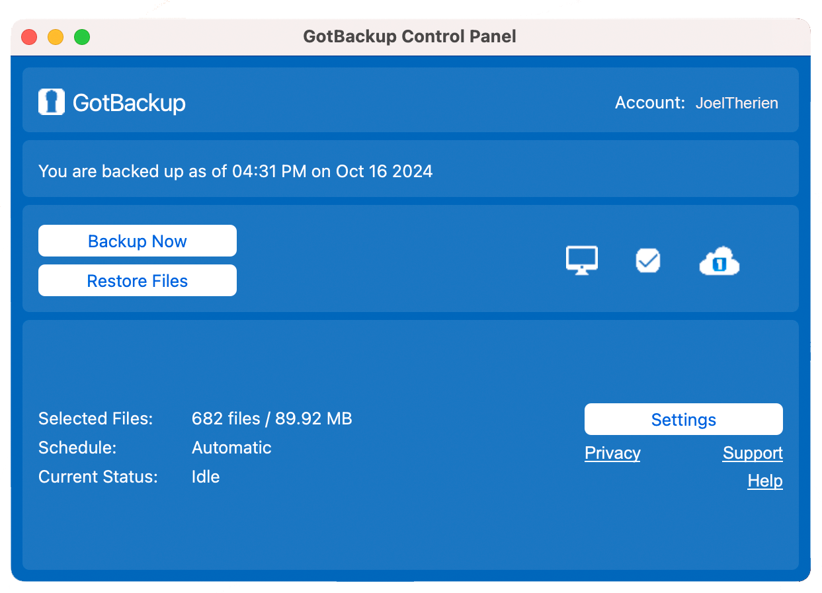Start a backup with Backup Now
Image resolution: width=822 pixels, height=593 pixels.
coord(138,241)
